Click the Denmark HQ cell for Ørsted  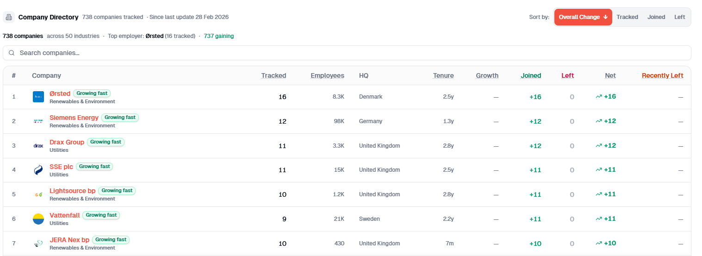(x=371, y=97)
